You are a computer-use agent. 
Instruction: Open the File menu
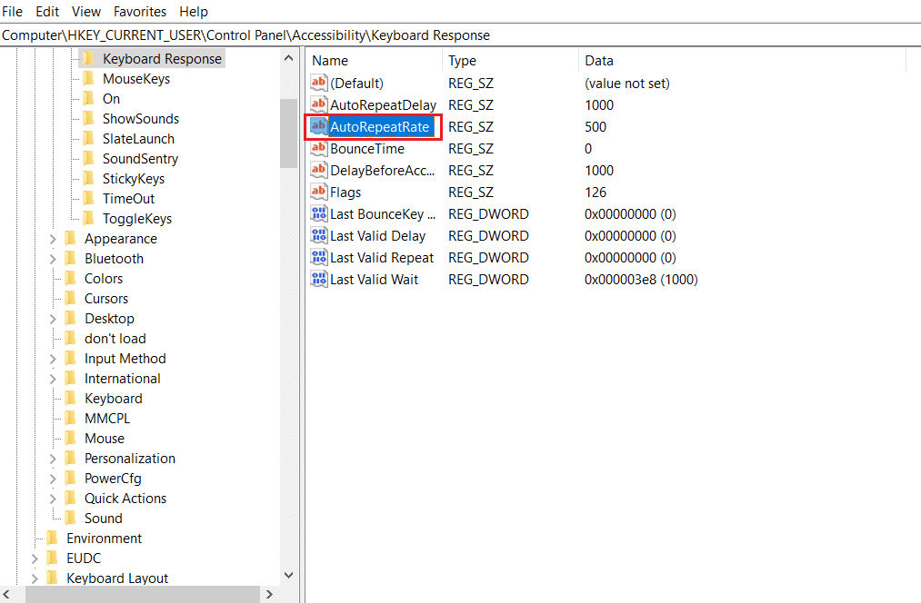(13, 11)
